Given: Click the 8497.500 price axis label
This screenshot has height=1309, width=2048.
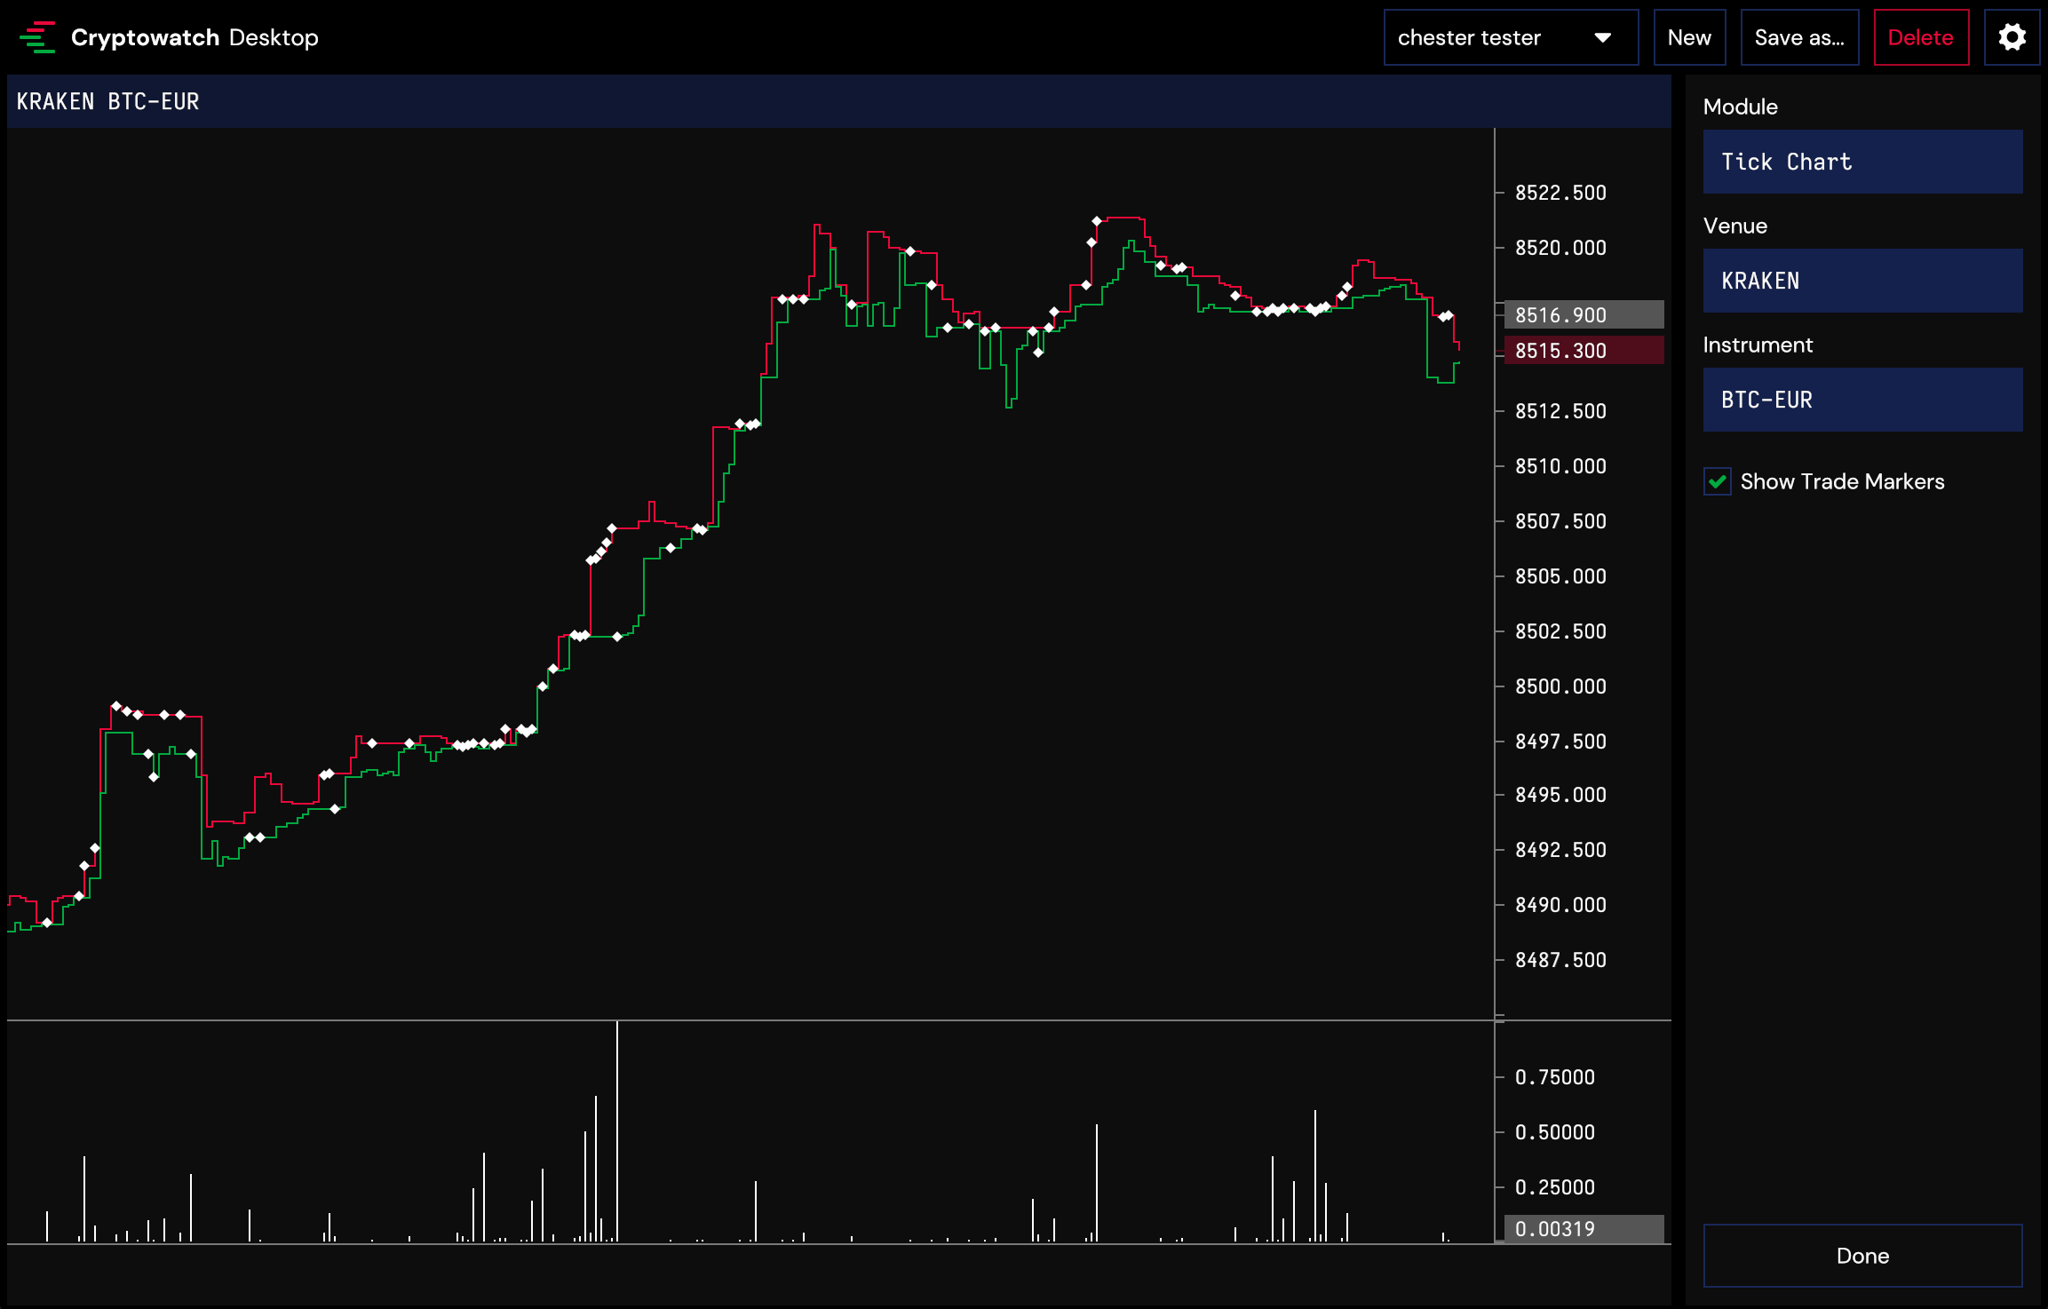Looking at the screenshot, I should click(x=1560, y=742).
